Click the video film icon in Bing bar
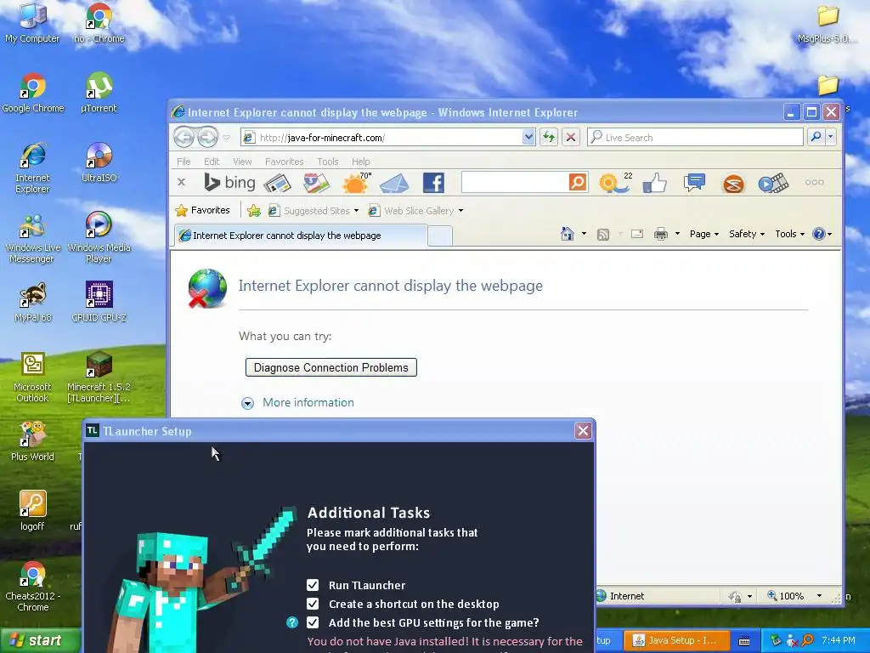The height and width of the screenshot is (653, 870). (773, 184)
